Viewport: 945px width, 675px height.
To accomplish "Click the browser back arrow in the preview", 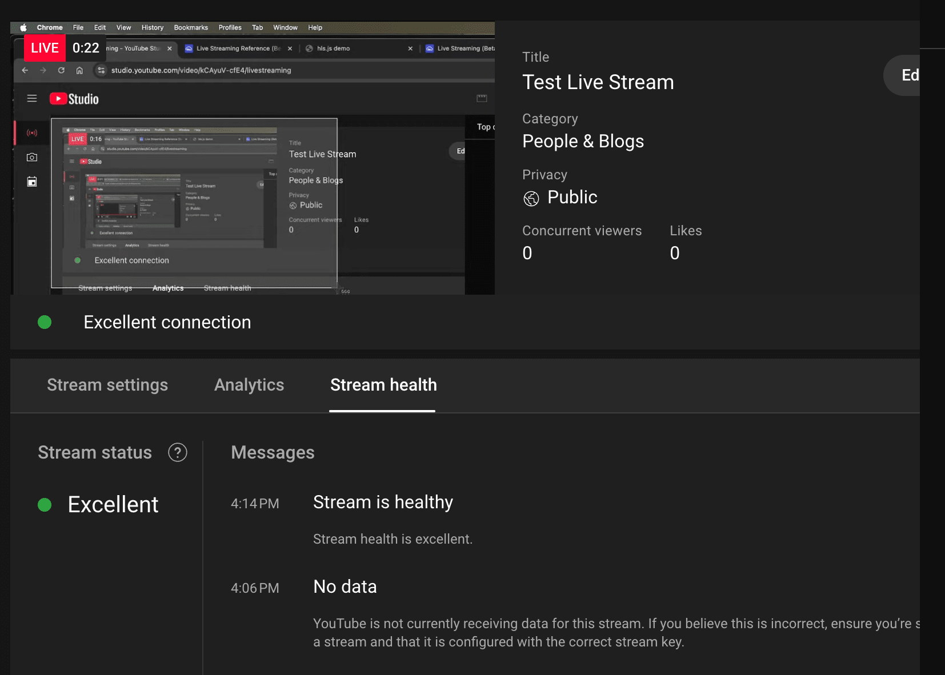I will [x=25, y=70].
